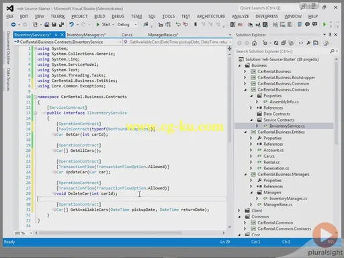This screenshot has height=258, width=344.
Task: Select Account.cs in Solution Explorer
Action: 273,150
